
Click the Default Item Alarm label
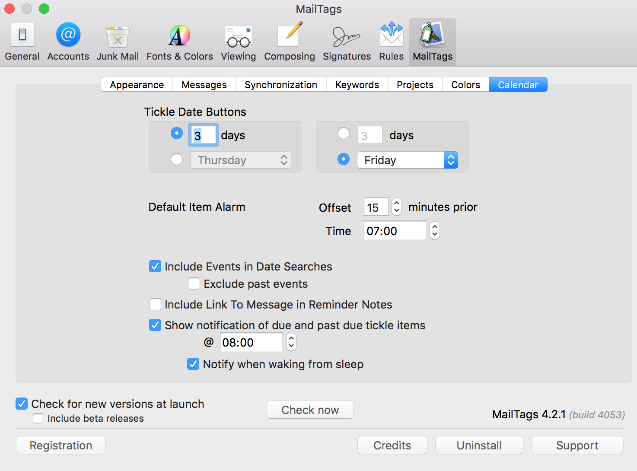click(x=197, y=207)
